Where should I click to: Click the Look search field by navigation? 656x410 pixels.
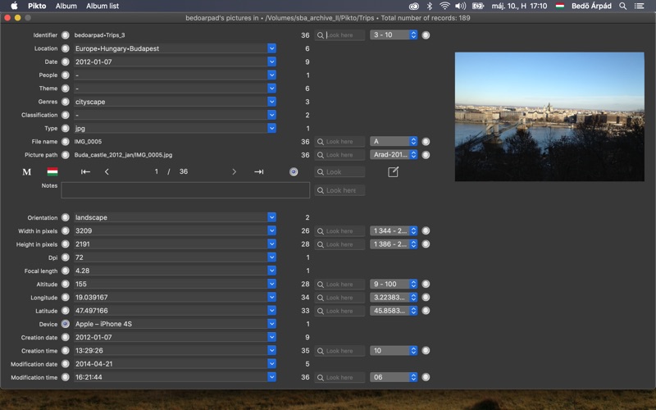click(339, 171)
